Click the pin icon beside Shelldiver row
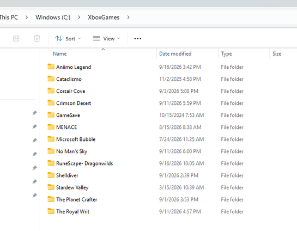This screenshot has height=231, width=297. coord(34,182)
